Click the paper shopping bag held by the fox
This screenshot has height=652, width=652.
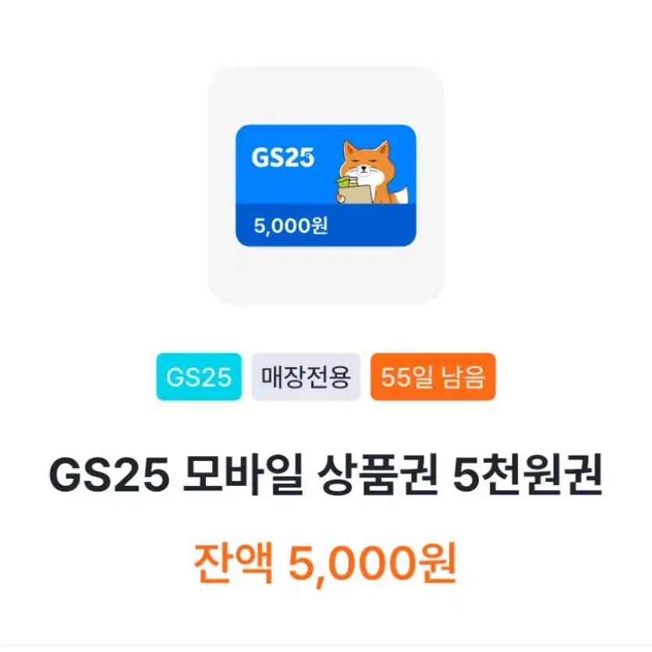[356, 193]
